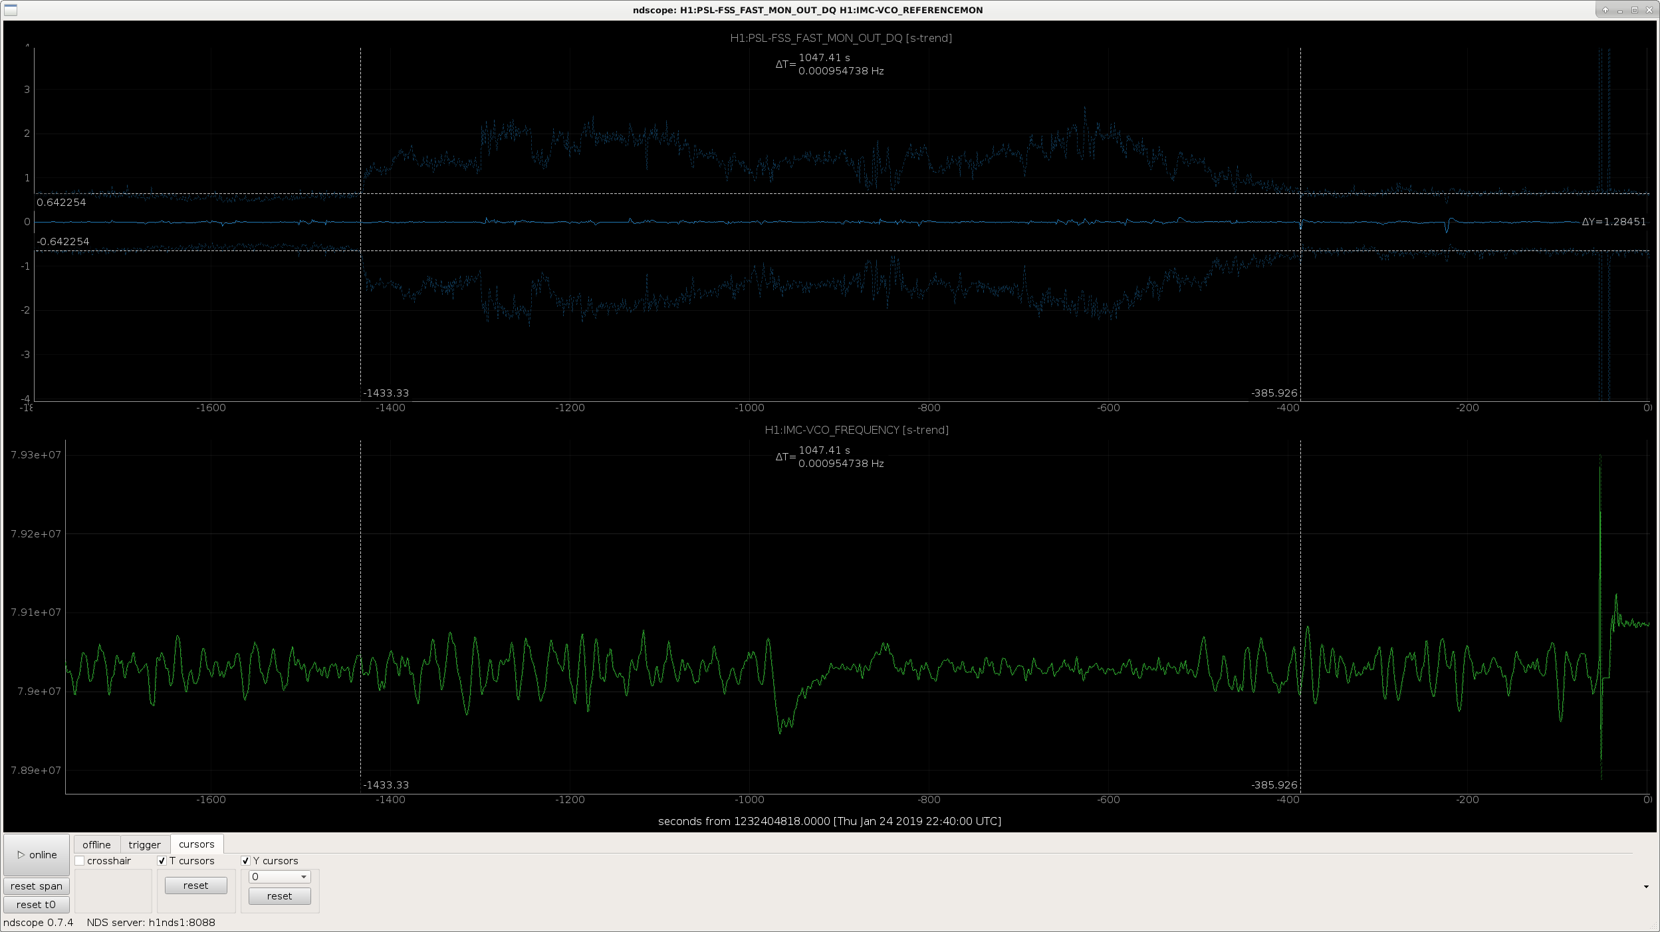The width and height of the screenshot is (1660, 932).
Task: Click the 0.642254 Y cursor line label
Action: (61, 203)
